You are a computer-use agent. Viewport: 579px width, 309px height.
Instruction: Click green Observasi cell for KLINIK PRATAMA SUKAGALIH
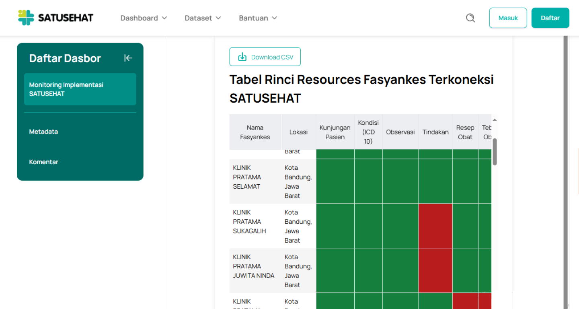[400, 226]
